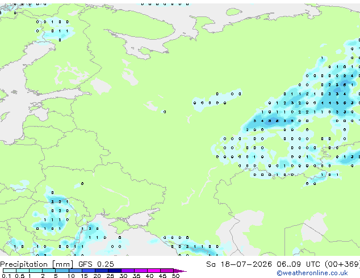Click the date 'Sa 18-07-2026'
360x278 pixels.
click(x=239, y=264)
